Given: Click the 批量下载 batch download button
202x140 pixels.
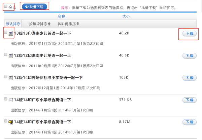Looking at the screenshot, I should (34, 7).
